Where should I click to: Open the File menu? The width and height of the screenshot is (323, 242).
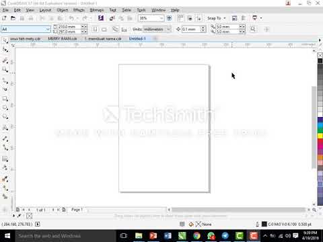5,10
